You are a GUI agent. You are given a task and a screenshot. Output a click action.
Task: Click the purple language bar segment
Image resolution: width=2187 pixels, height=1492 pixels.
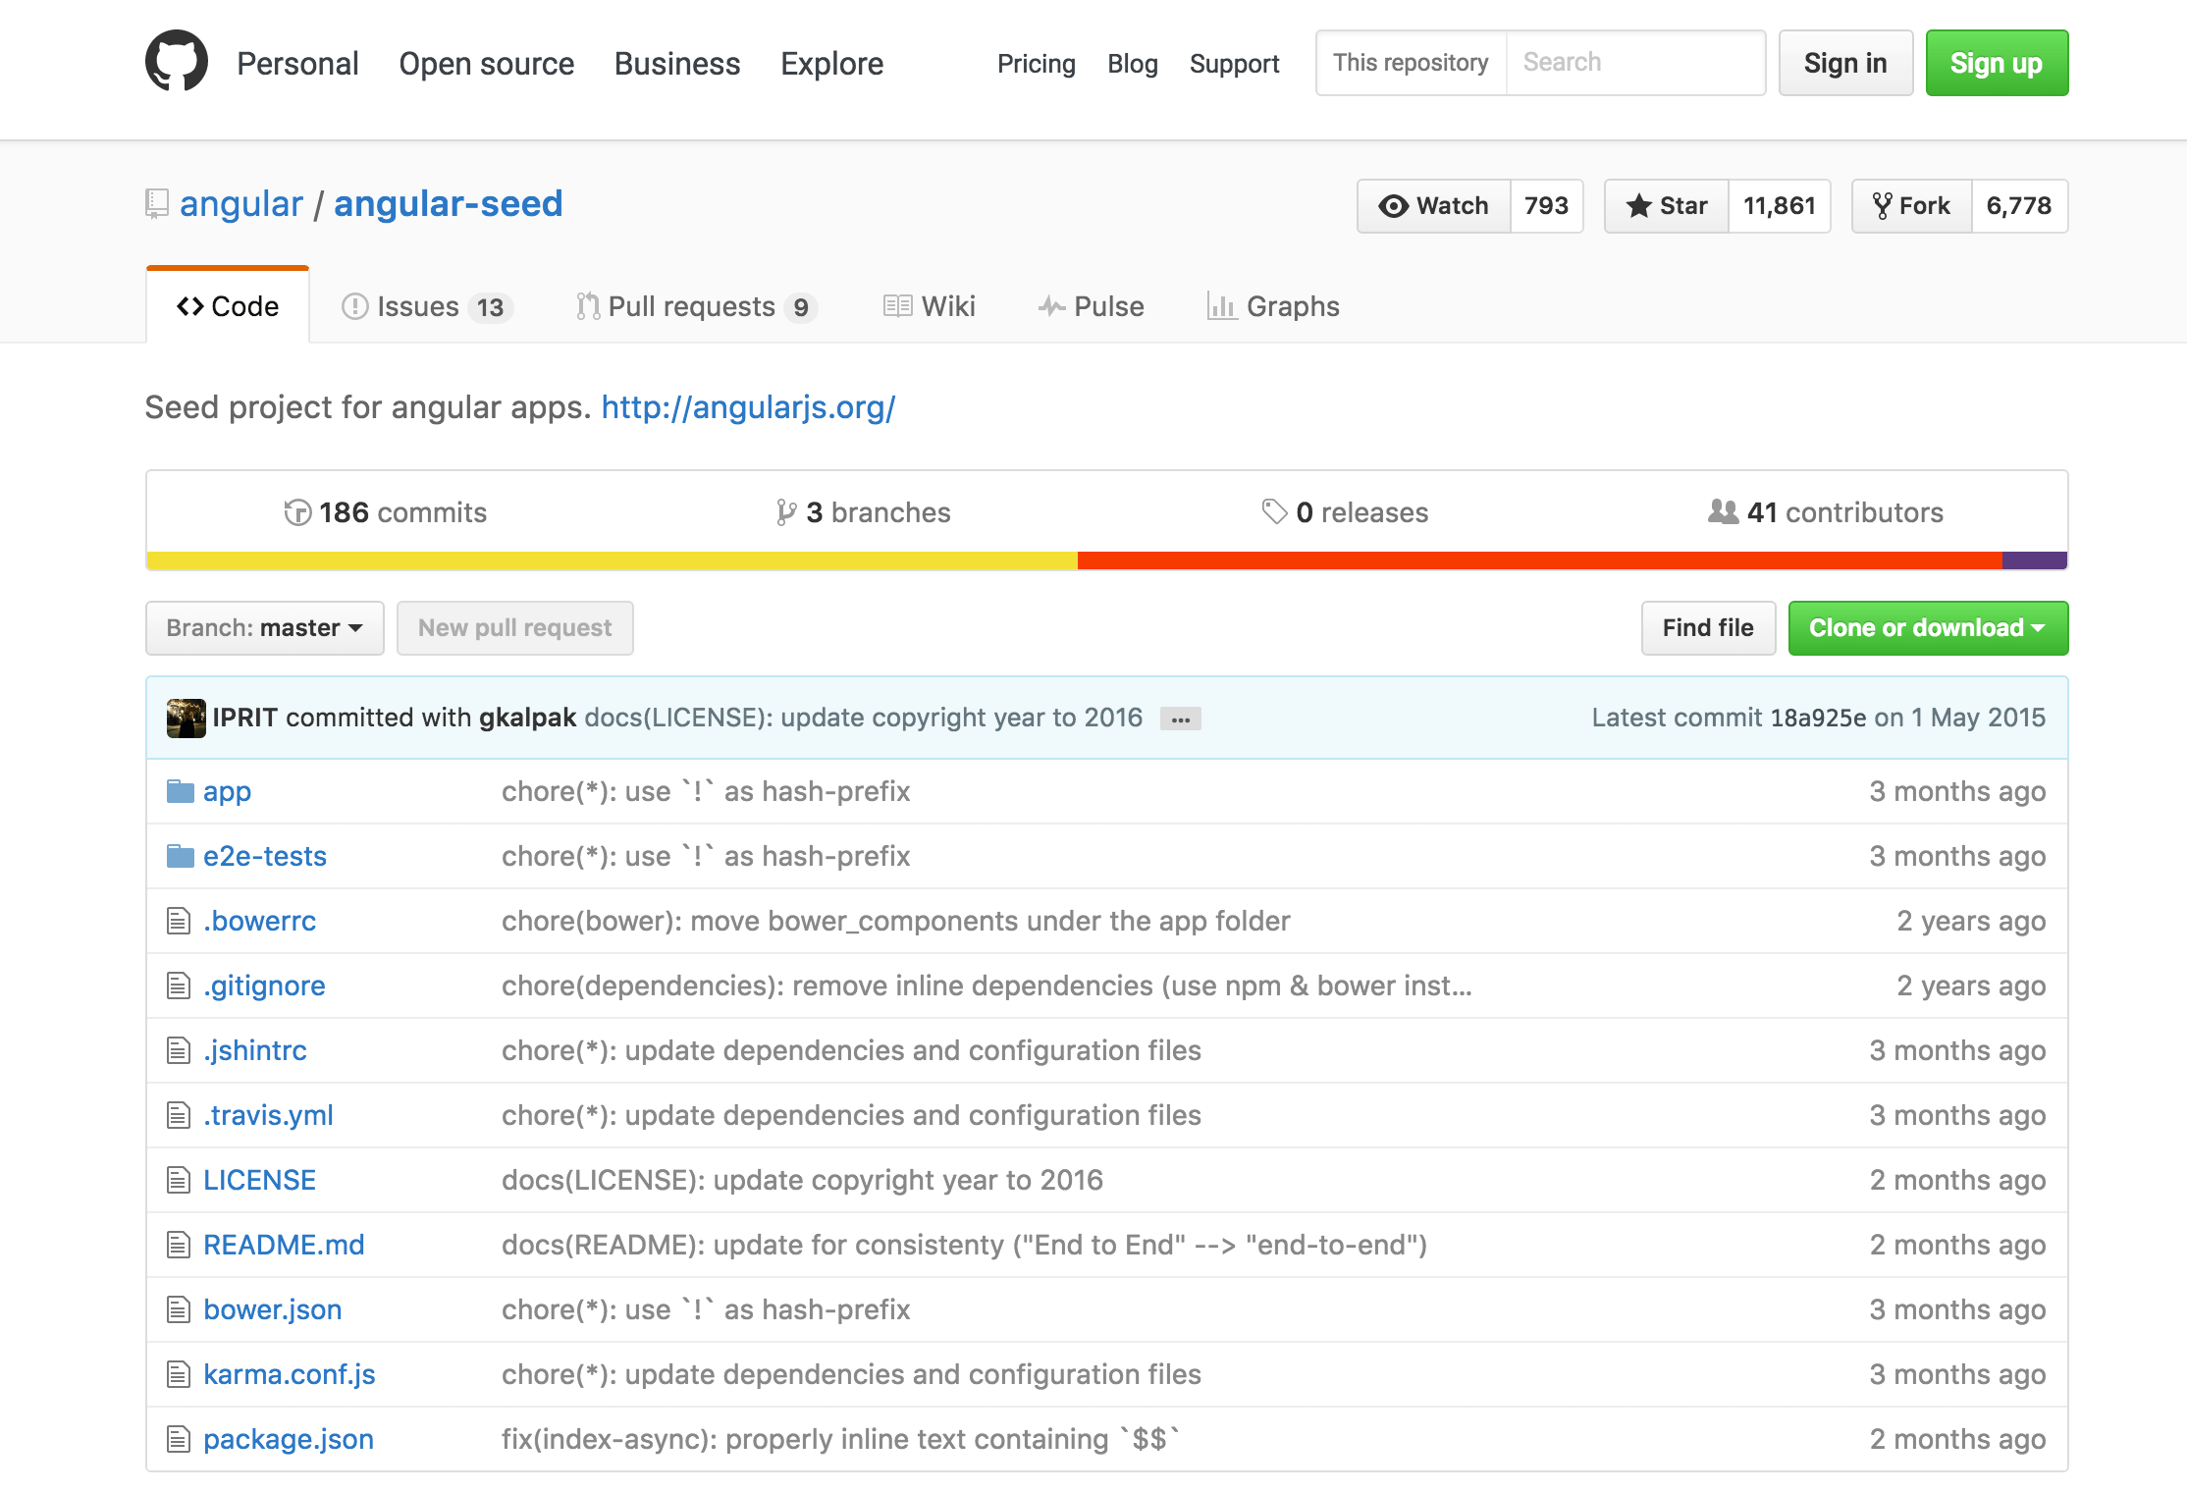[2035, 560]
